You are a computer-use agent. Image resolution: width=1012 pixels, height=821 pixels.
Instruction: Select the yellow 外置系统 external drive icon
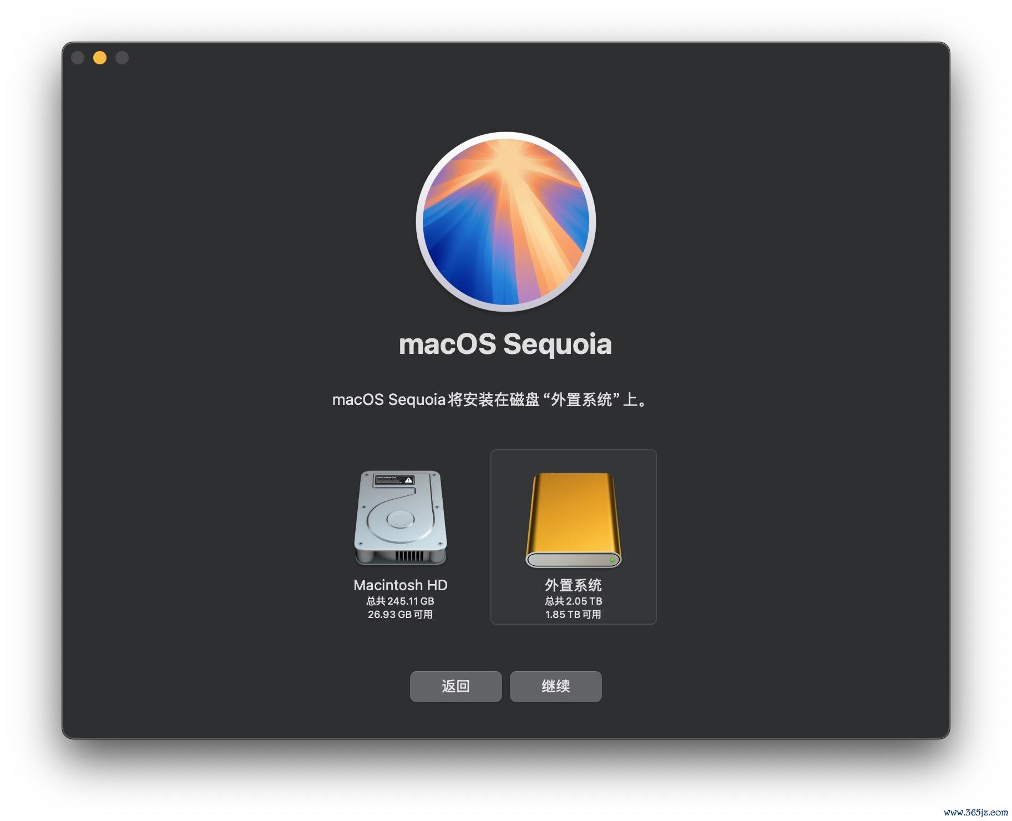[573, 520]
